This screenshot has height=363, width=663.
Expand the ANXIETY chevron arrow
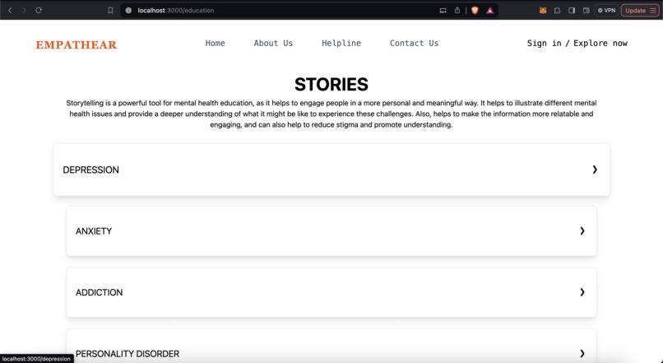(582, 231)
